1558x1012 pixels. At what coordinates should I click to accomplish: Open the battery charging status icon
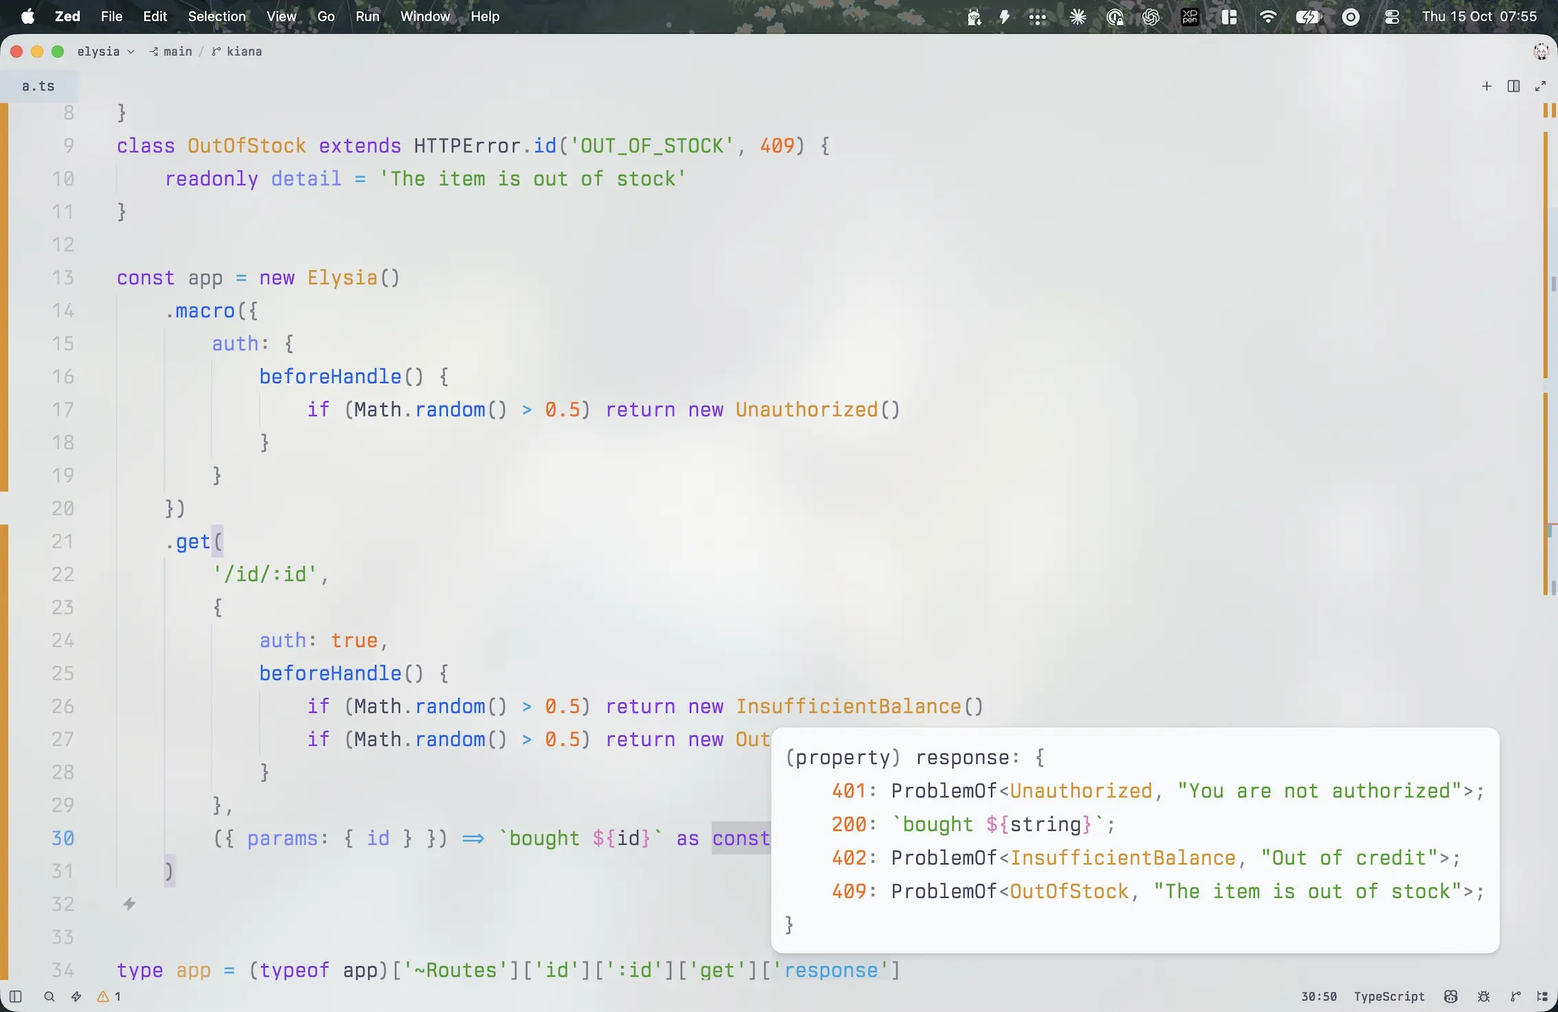pyautogui.click(x=1309, y=16)
